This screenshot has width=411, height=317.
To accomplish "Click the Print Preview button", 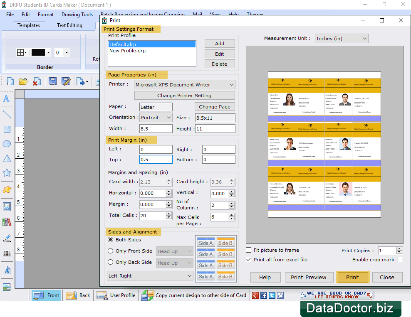I will pyautogui.click(x=309, y=277).
